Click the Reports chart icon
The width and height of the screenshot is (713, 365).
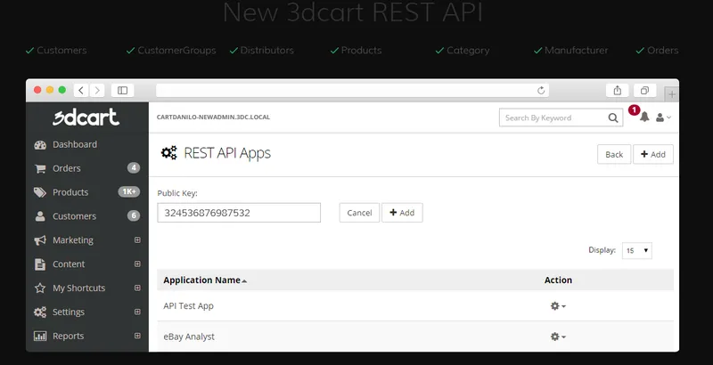click(x=40, y=337)
